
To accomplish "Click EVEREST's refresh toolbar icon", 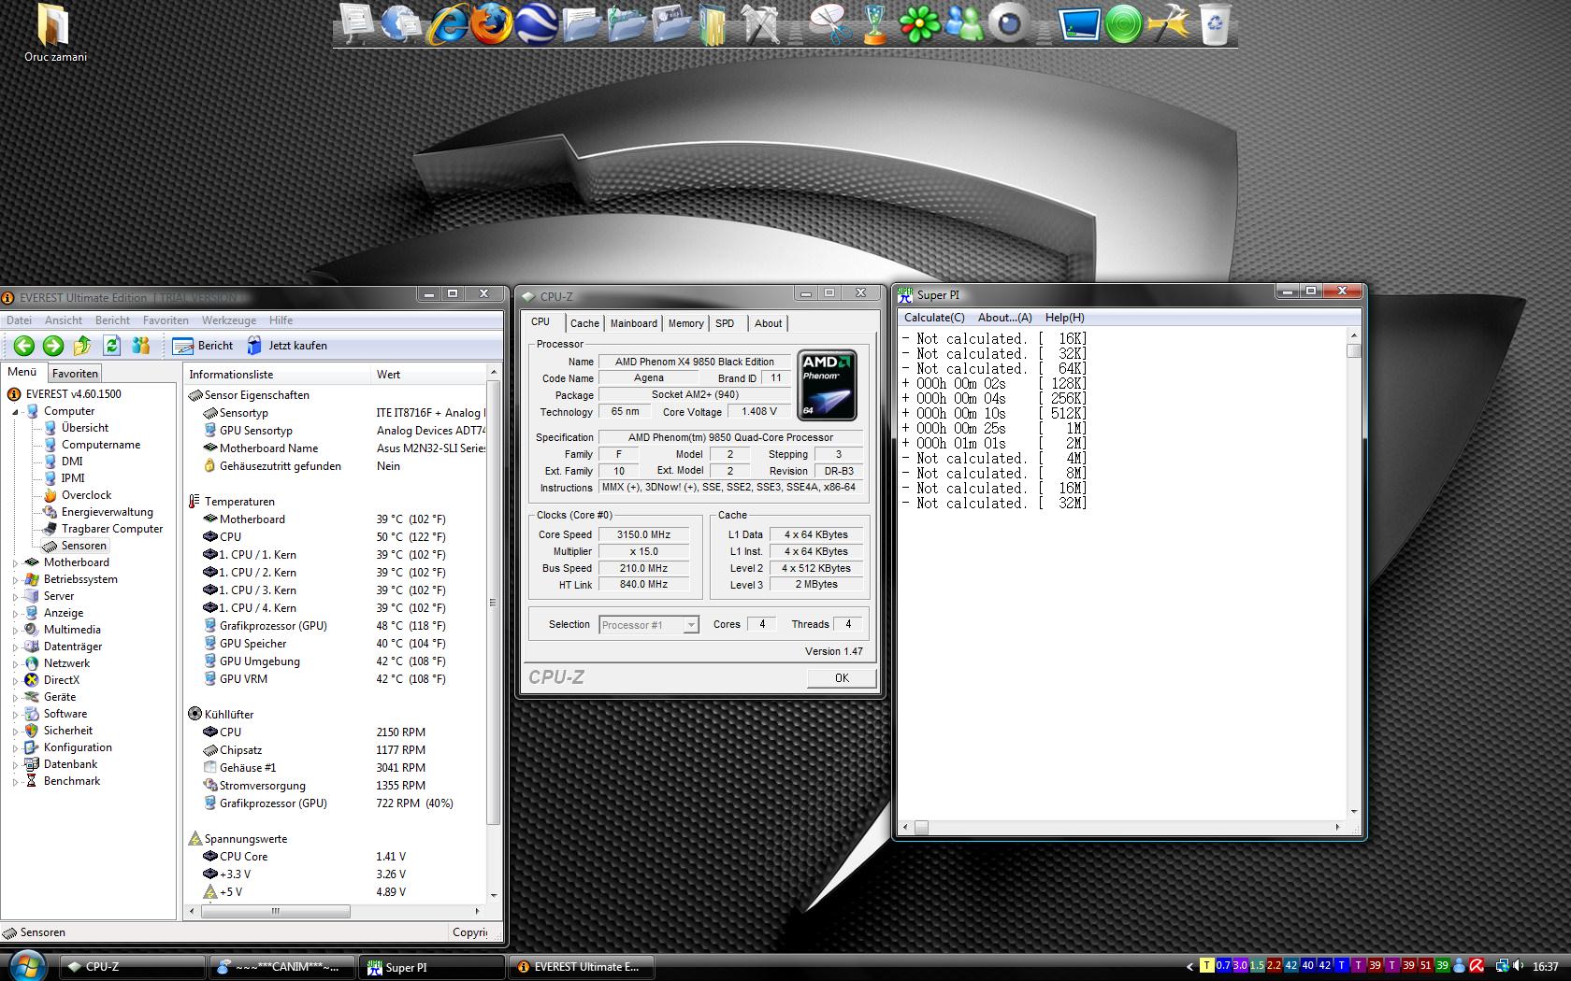I will [111, 346].
